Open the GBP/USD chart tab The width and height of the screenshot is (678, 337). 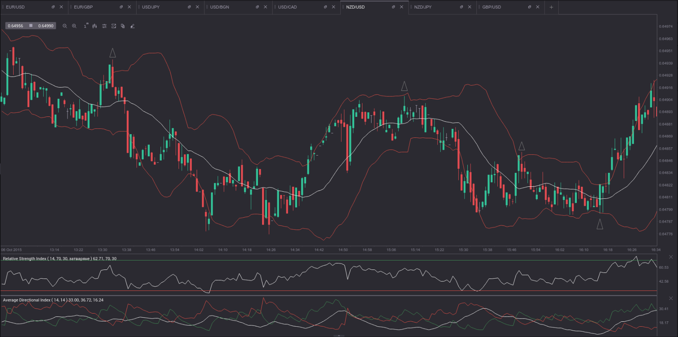click(x=492, y=7)
